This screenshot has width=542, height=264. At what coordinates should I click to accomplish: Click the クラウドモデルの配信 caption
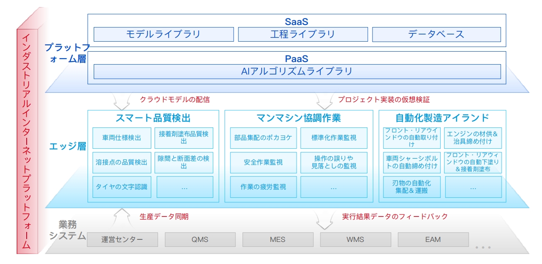pos(175,100)
